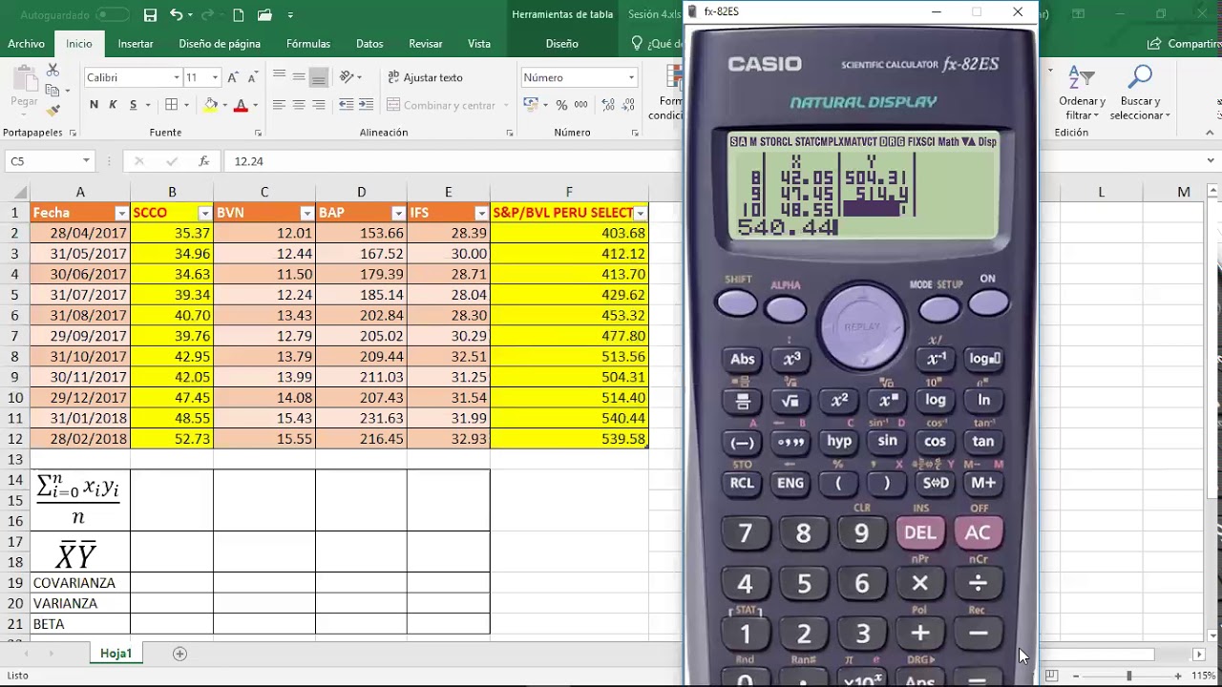Switch to the Revisar tab
Viewport: 1222px width, 687px height.
426,44
